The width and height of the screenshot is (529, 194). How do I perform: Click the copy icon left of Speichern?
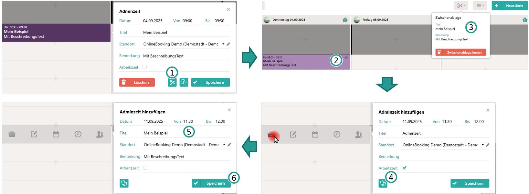(184, 83)
